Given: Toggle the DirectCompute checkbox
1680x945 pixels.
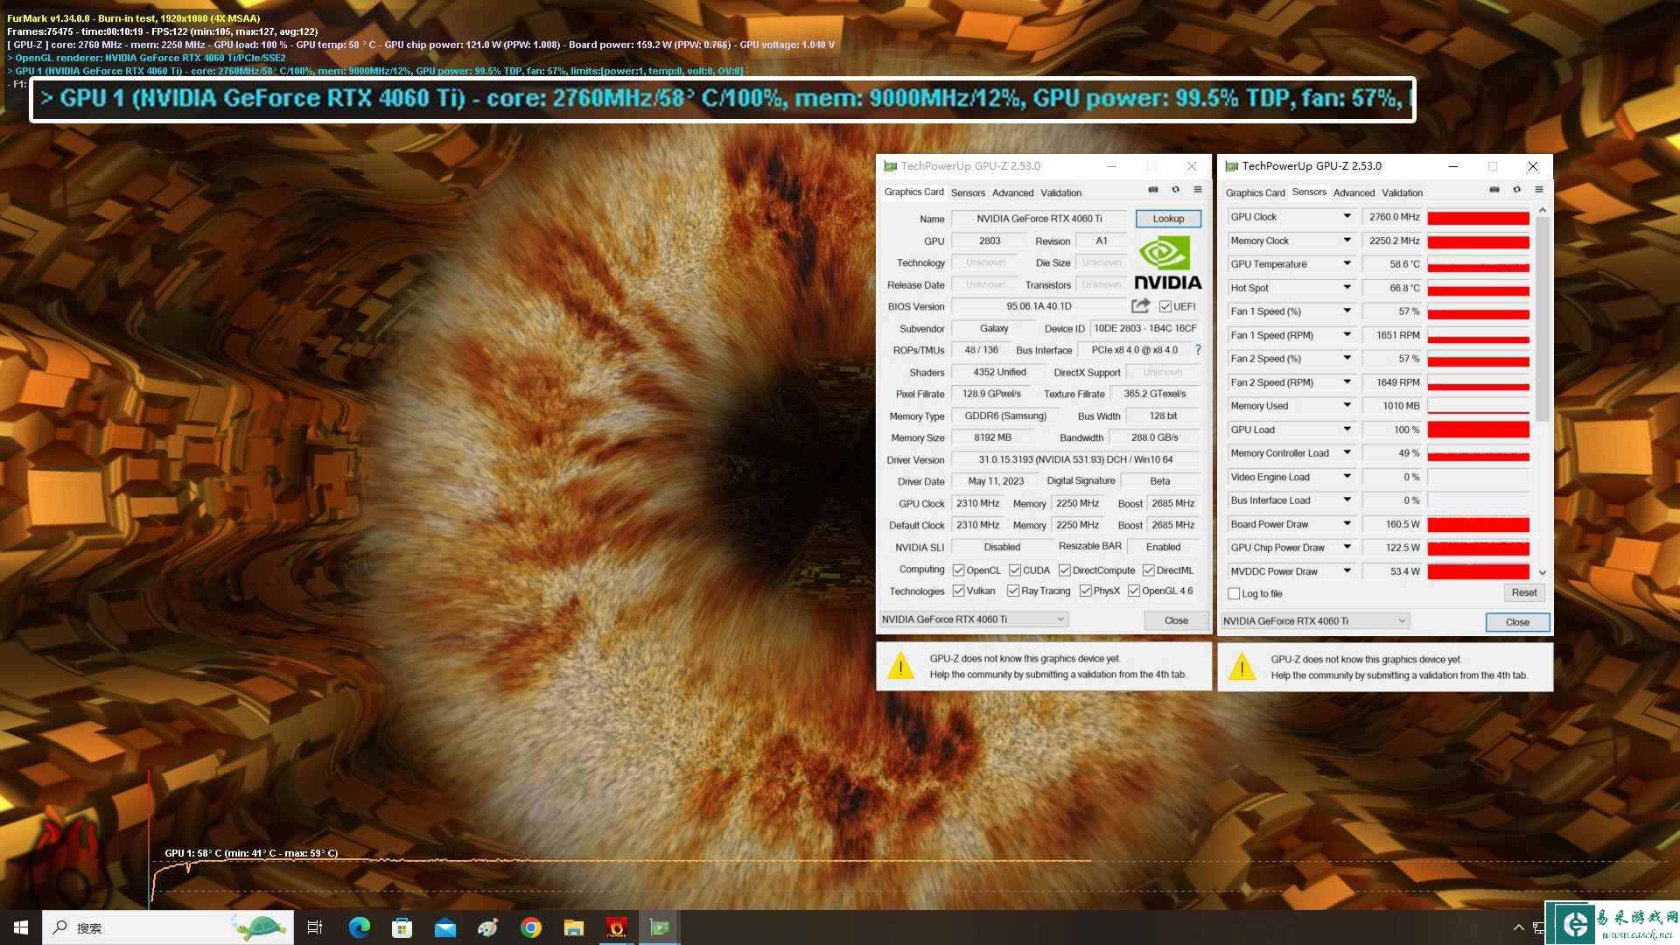Looking at the screenshot, I should [1064, 570].
